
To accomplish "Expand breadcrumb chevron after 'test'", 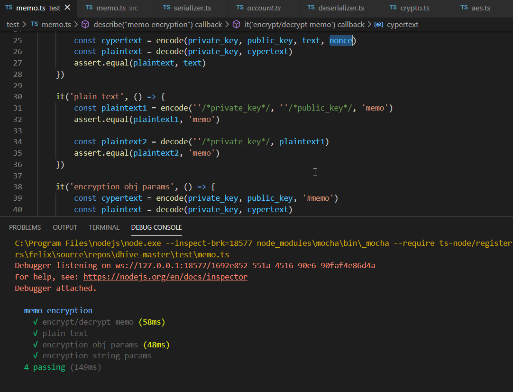I will click(24, 25).
